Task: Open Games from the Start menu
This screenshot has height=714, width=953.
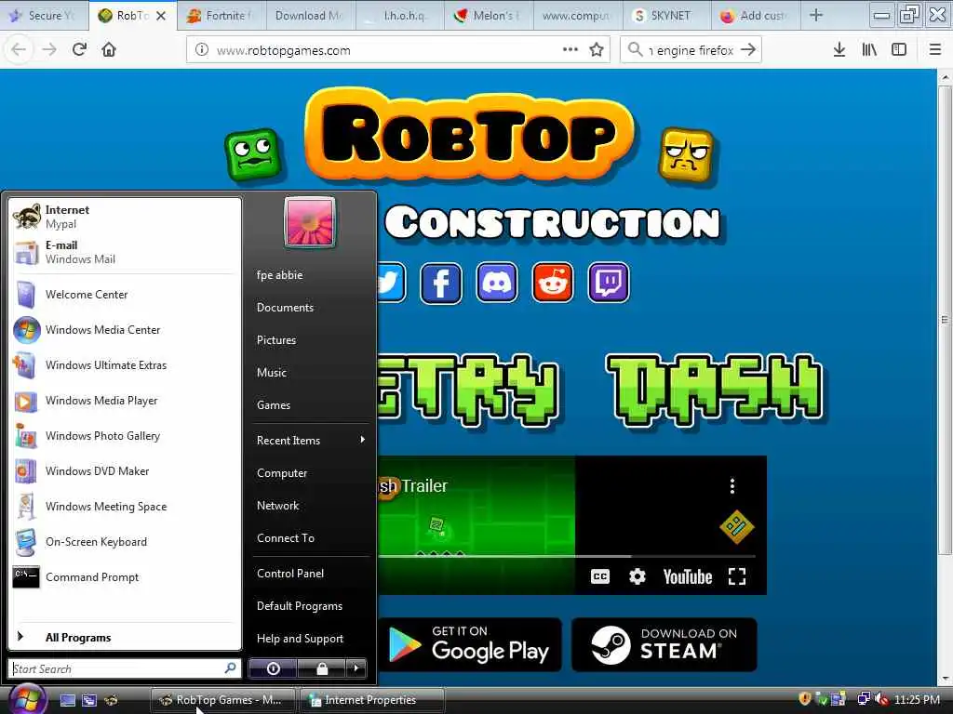Action: pos(310,405)
